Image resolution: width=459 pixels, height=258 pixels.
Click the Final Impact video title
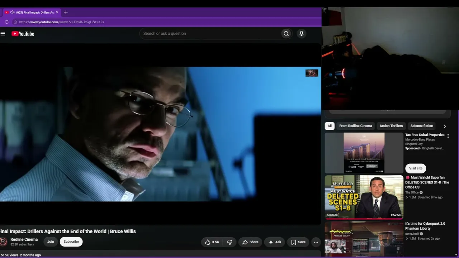68,231
